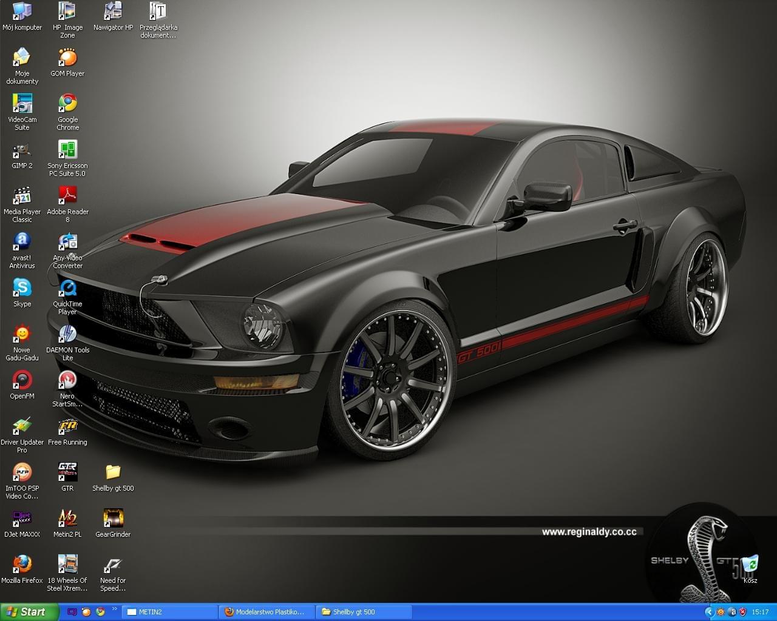The height and width of the screenshot is (621, 777).
Task: Open the Mój komputer desktop icon
Action: (x=22, y=16)
